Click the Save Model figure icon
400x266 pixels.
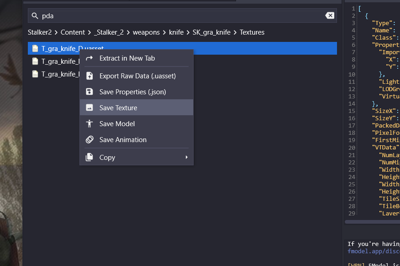89,124
